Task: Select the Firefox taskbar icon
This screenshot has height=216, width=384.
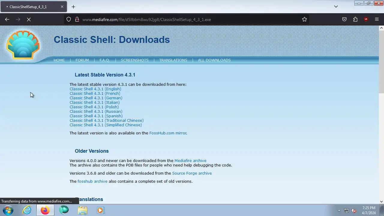Action: pos(45,210)
